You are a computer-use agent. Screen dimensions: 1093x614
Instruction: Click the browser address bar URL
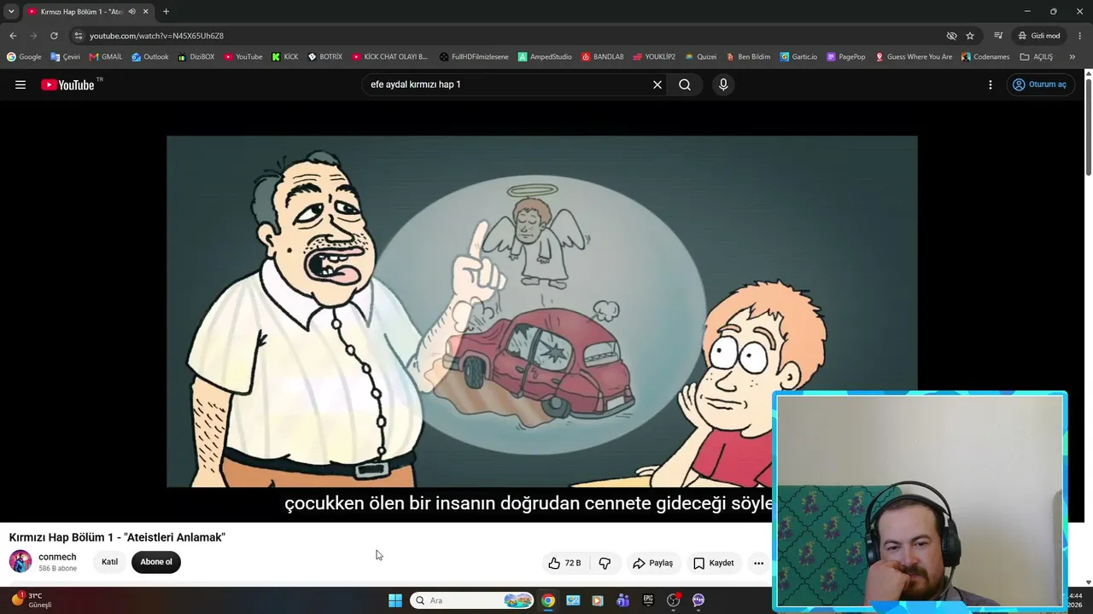click(x=157, y=36)
